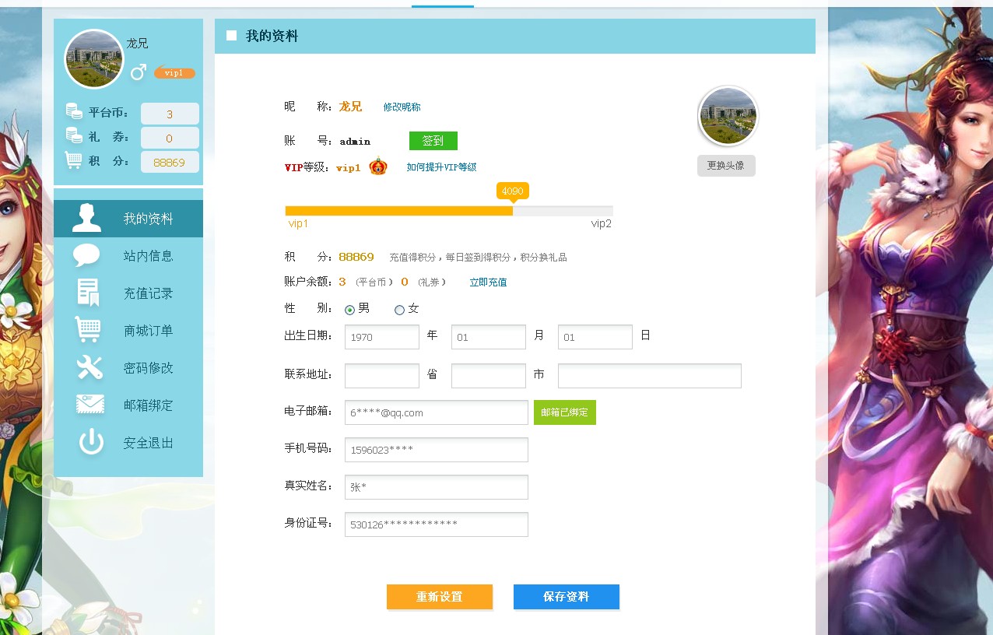Click the username 龙兄 in sidebar
This screenshot has height=635, width=993.
(x=137, y=44)
